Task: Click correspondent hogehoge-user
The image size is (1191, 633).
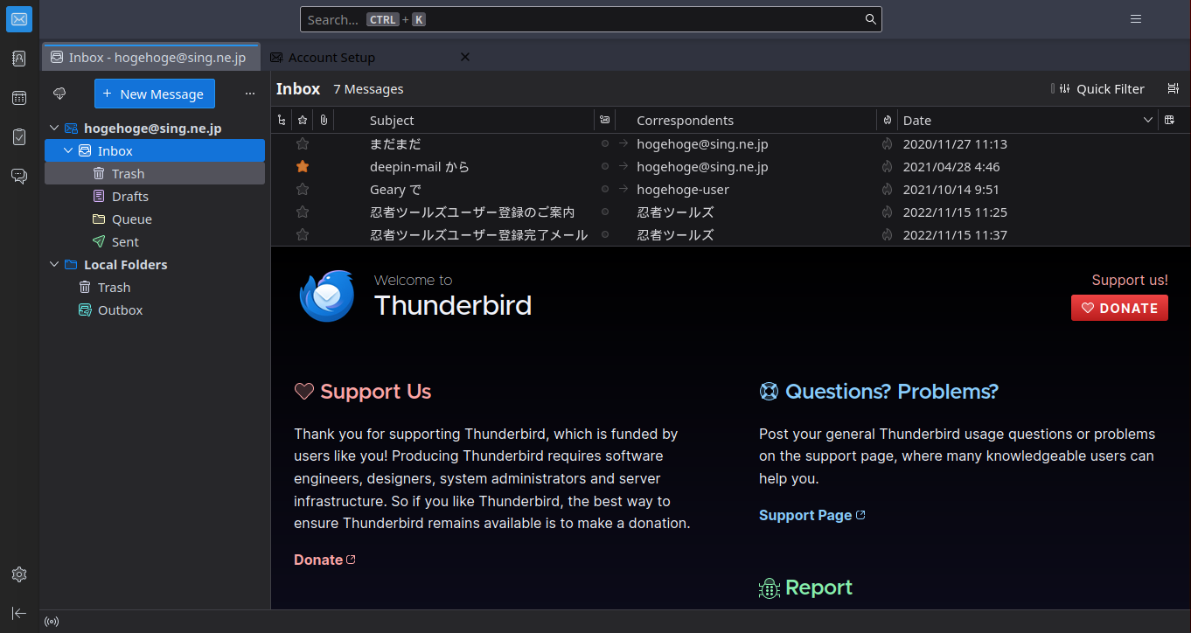Action: (682, 189)
